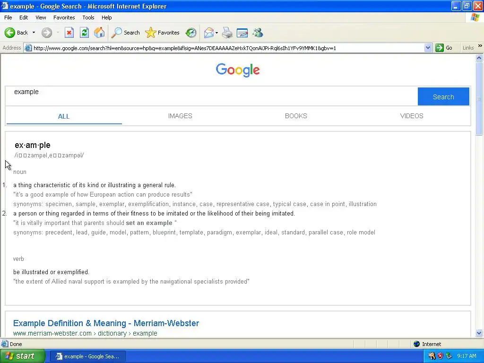Click the ex·am·ple dictionary headword
The image size is (484, 363).
point(33,145)
